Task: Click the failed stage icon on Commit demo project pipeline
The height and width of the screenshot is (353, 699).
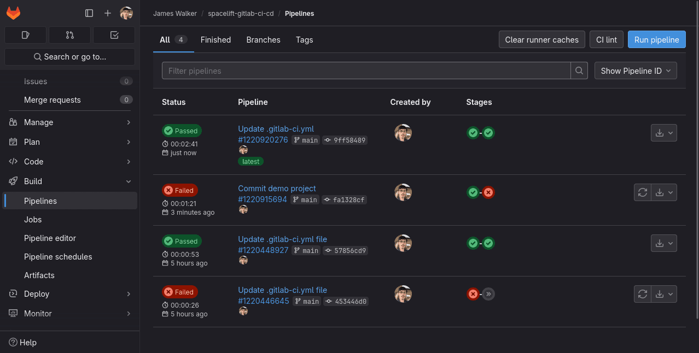Action: (488, 192)
